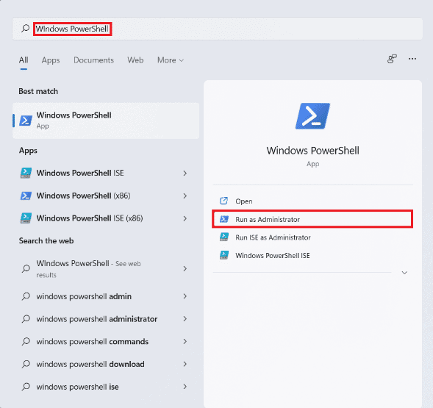Click search icon beside 'windows powershell download'
The image size is (433, 408).
(x=26, y=365)
